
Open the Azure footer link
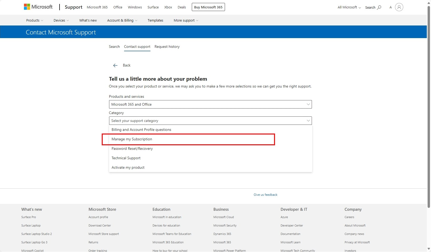(x=284, y=217)
